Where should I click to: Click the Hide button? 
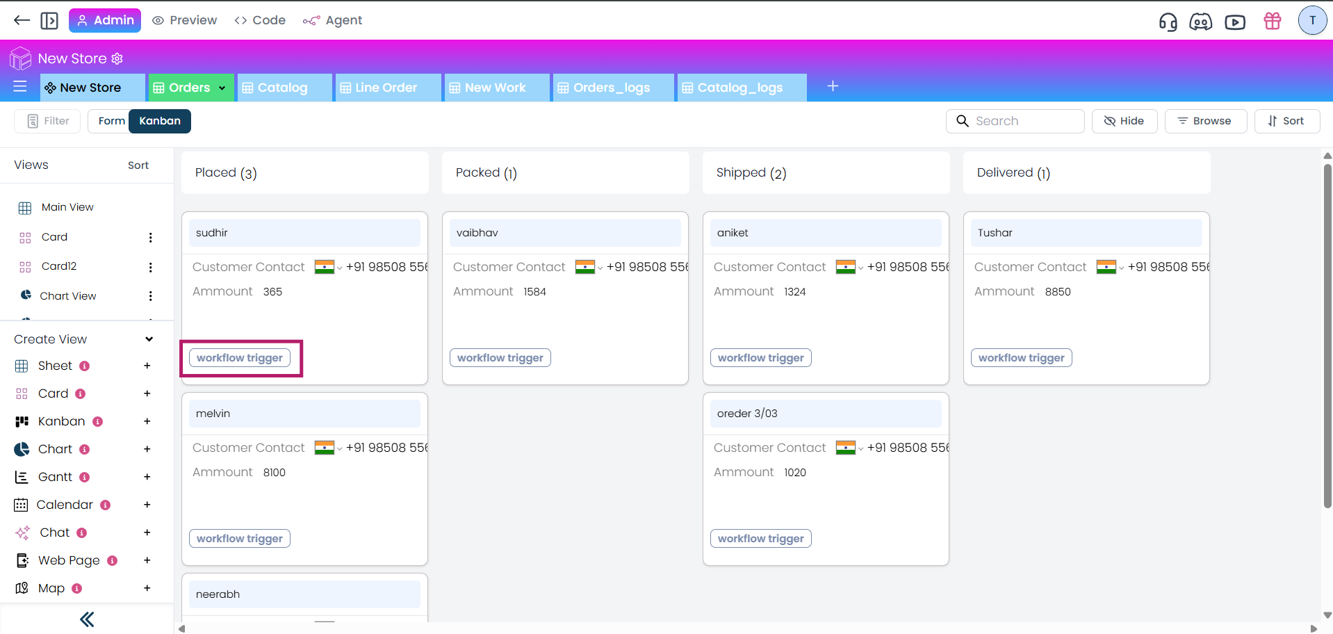click(1124, 121)
